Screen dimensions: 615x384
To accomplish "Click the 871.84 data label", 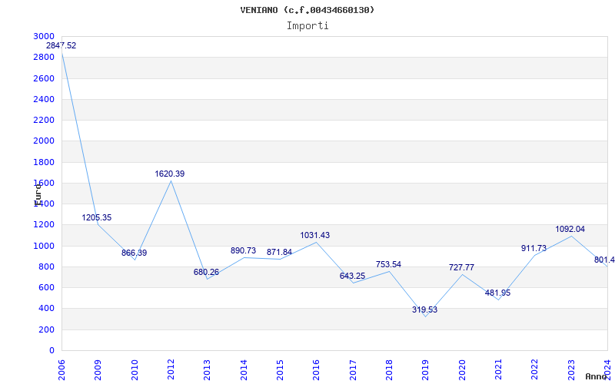I will 279,252.
